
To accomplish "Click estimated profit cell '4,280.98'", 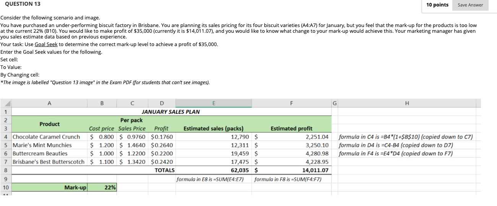I will [x=292, y=154].
